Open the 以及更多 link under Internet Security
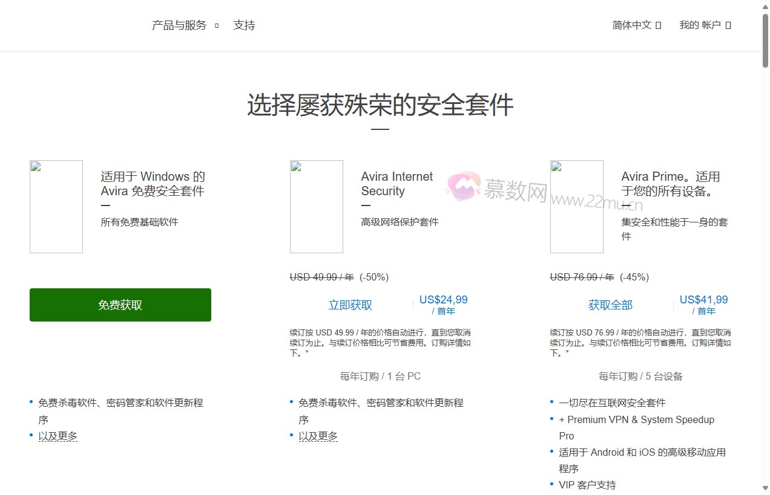This screenshot has height=495, width=770. click(318, 435)
